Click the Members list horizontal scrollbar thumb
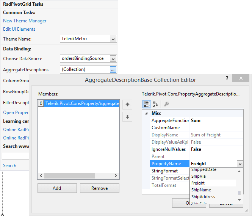Screen dimensions: 252x216 [x=70, y=176]
